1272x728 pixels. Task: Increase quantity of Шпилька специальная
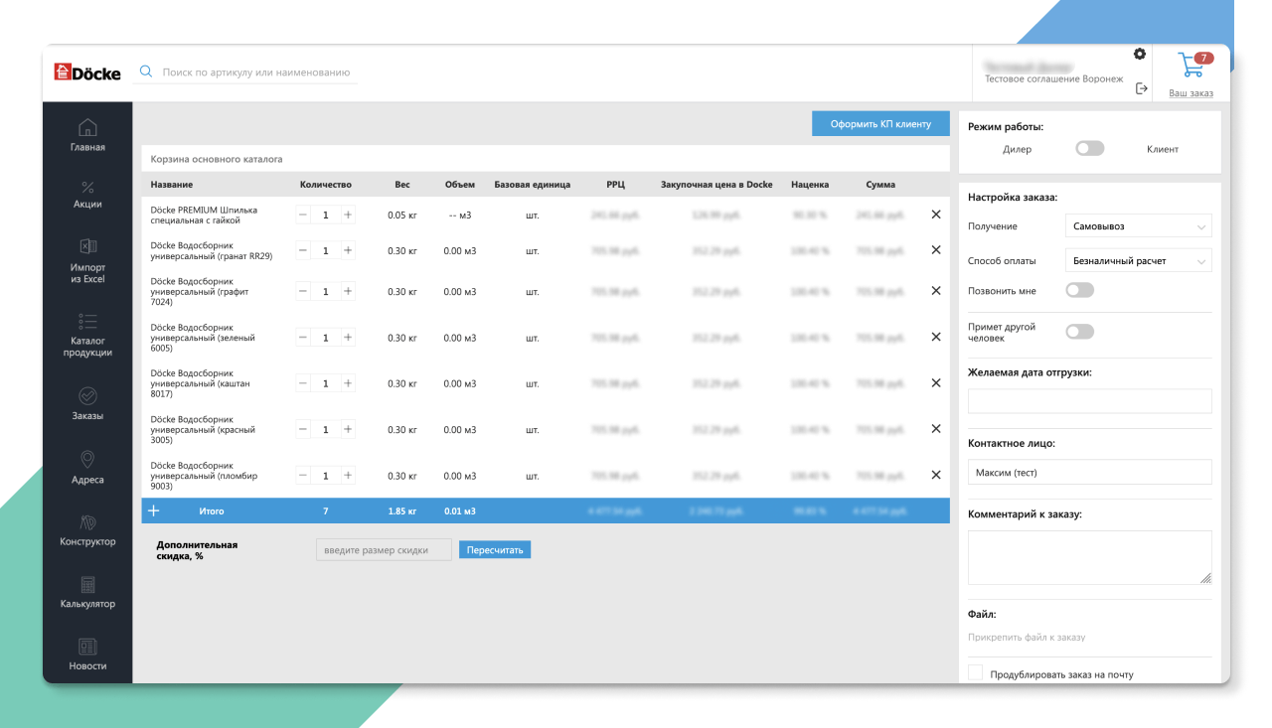(348, 215)
